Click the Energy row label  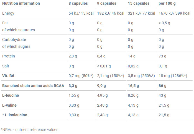coord(8,13)
